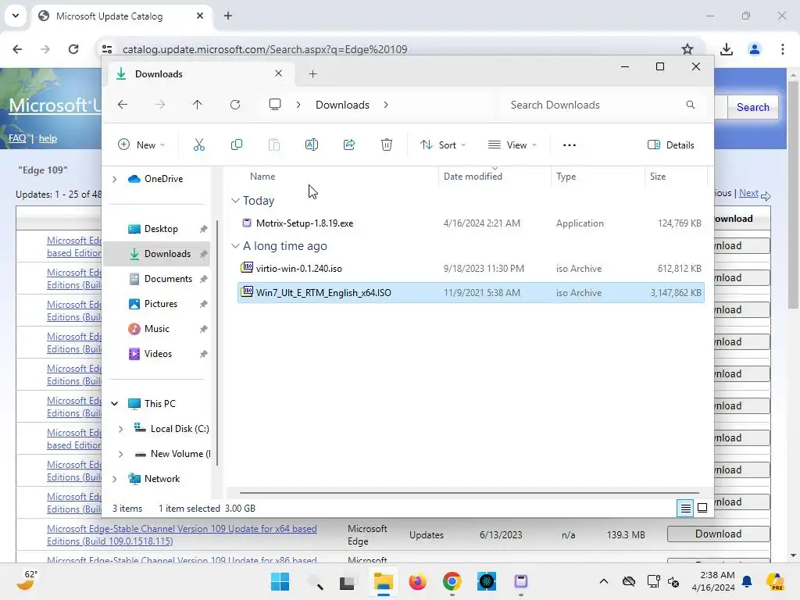
Task: Share the selected file via toolbar icon
Action: point(349,145)
